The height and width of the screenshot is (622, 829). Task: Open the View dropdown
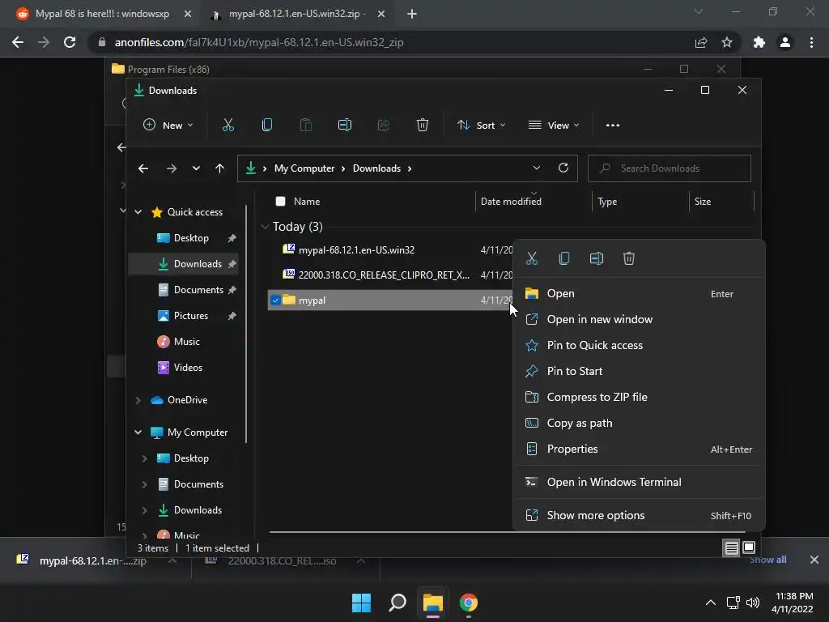point(554,126)
